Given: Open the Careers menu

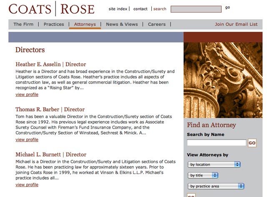Looking at the screenshot, I should (x=157, y=24).
